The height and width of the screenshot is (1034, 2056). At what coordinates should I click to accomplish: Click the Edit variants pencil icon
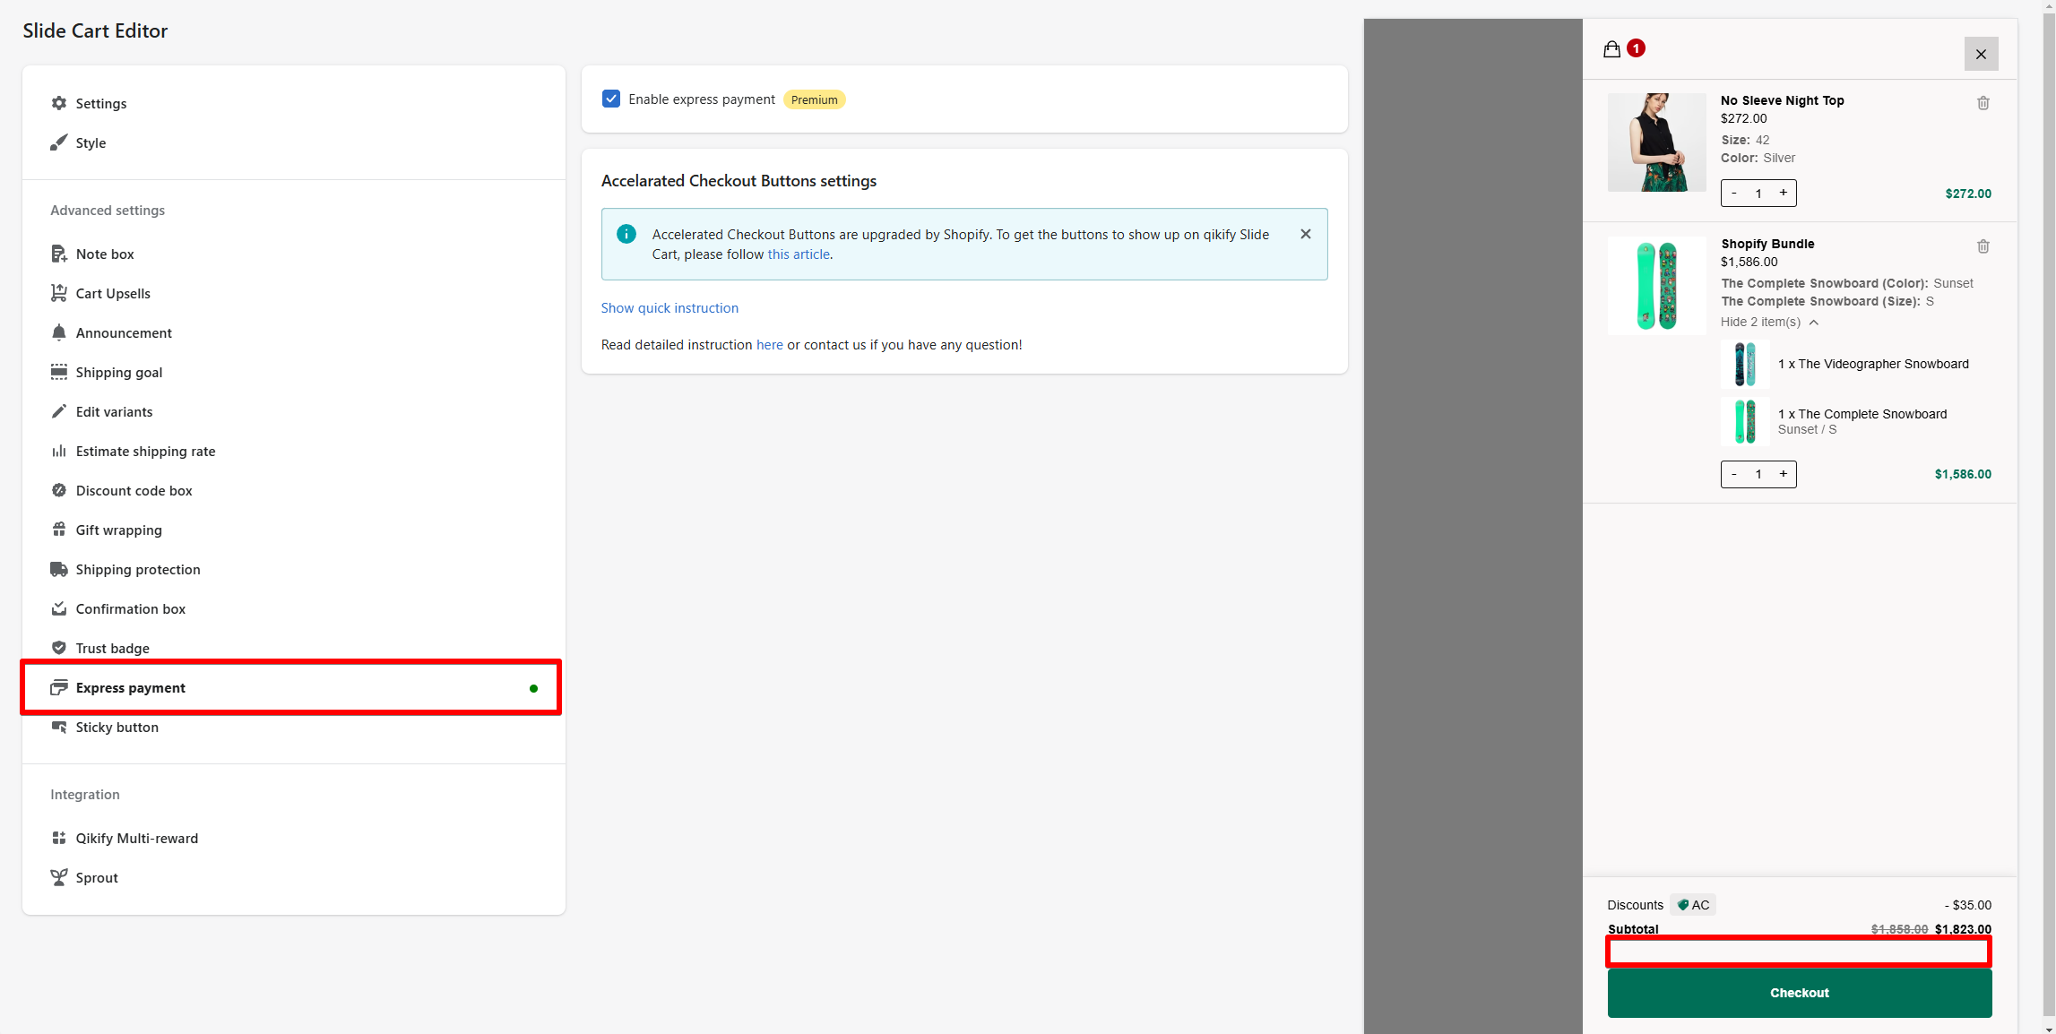tap(59, 411)
